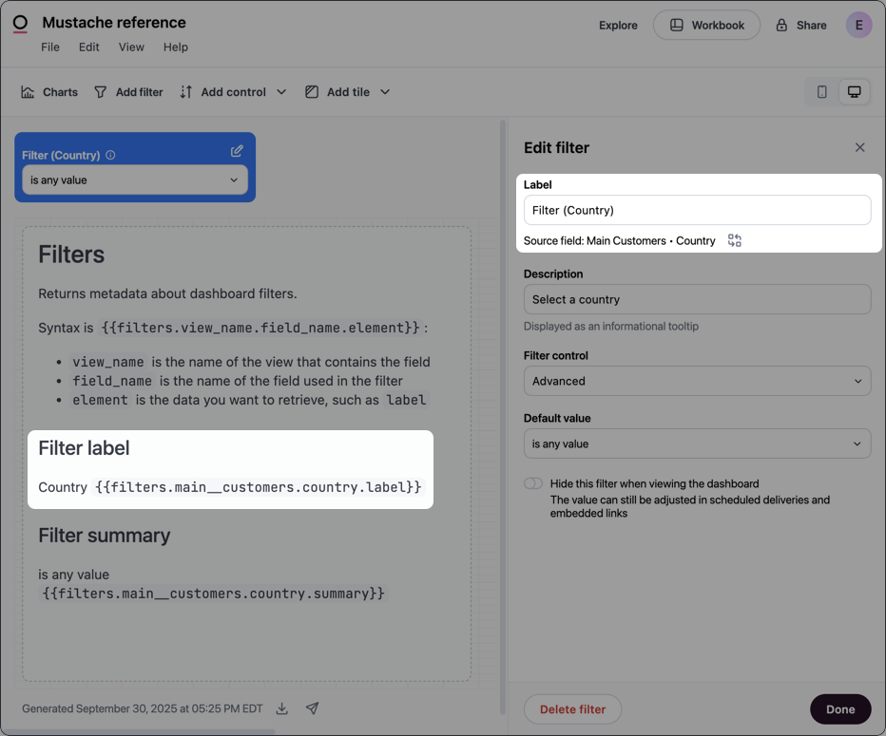886x736 pixels.
Task: Open the info tooltip on Filter (Country)
Action: [x=111, y=154]
